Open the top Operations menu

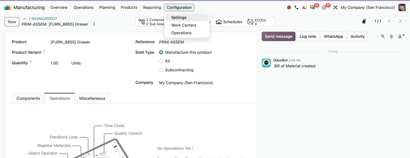point(83,7)
